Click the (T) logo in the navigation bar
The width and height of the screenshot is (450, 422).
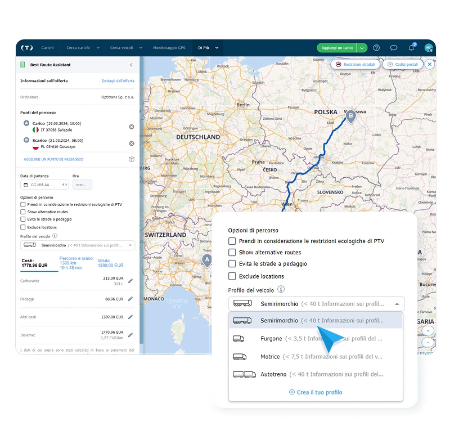click(26, 48)
